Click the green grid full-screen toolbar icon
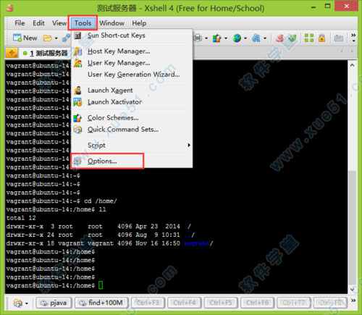This screenshot has width=362, height=315. (x=309, y=38)
